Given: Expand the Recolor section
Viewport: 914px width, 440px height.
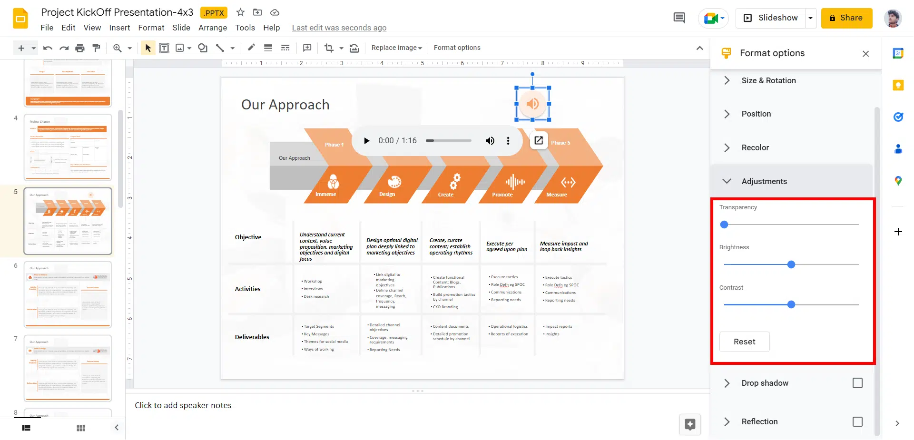Looking at the screenshot, I should click(x=755, y=148).
